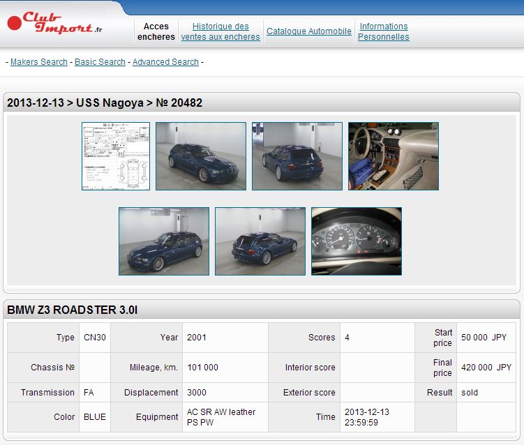
Task: Open bottom-row rear view car photo
Action: point(260,241)
